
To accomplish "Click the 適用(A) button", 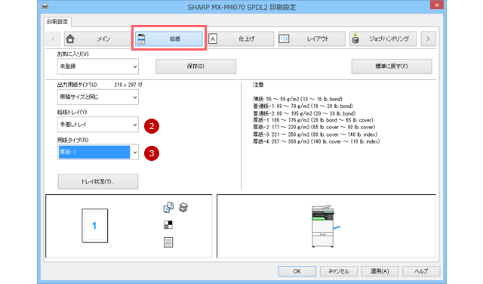I will point(380,271).
